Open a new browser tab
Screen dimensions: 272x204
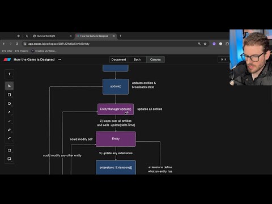pos(120,36)
